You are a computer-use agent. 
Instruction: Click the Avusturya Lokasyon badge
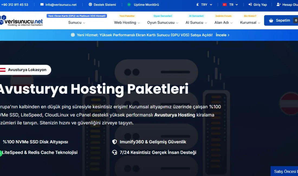[25, 70]
